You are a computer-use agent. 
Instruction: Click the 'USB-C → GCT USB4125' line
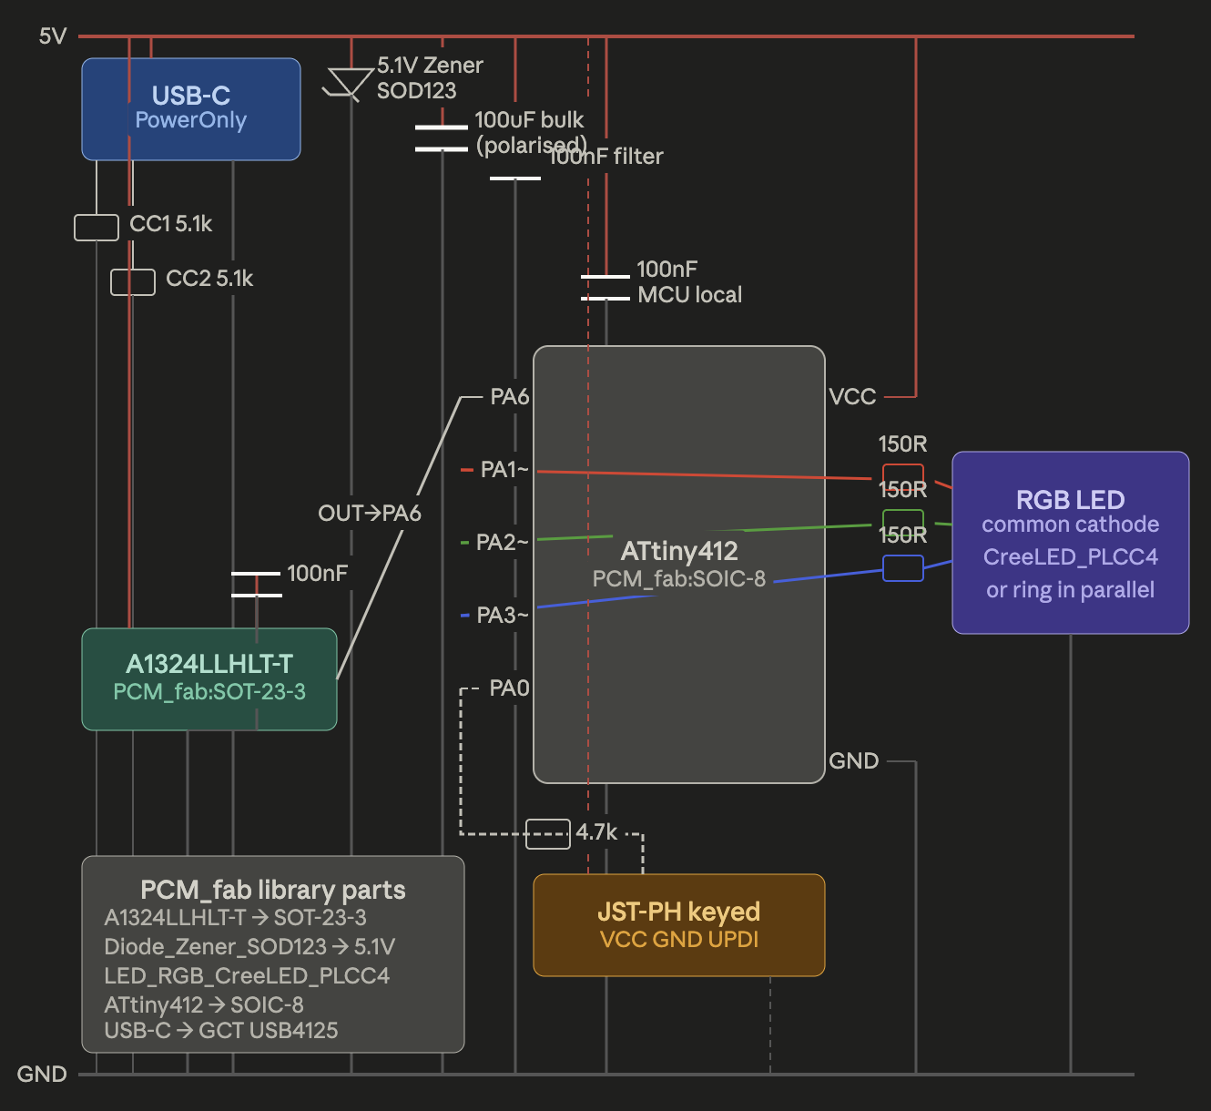pos(221,1031)
